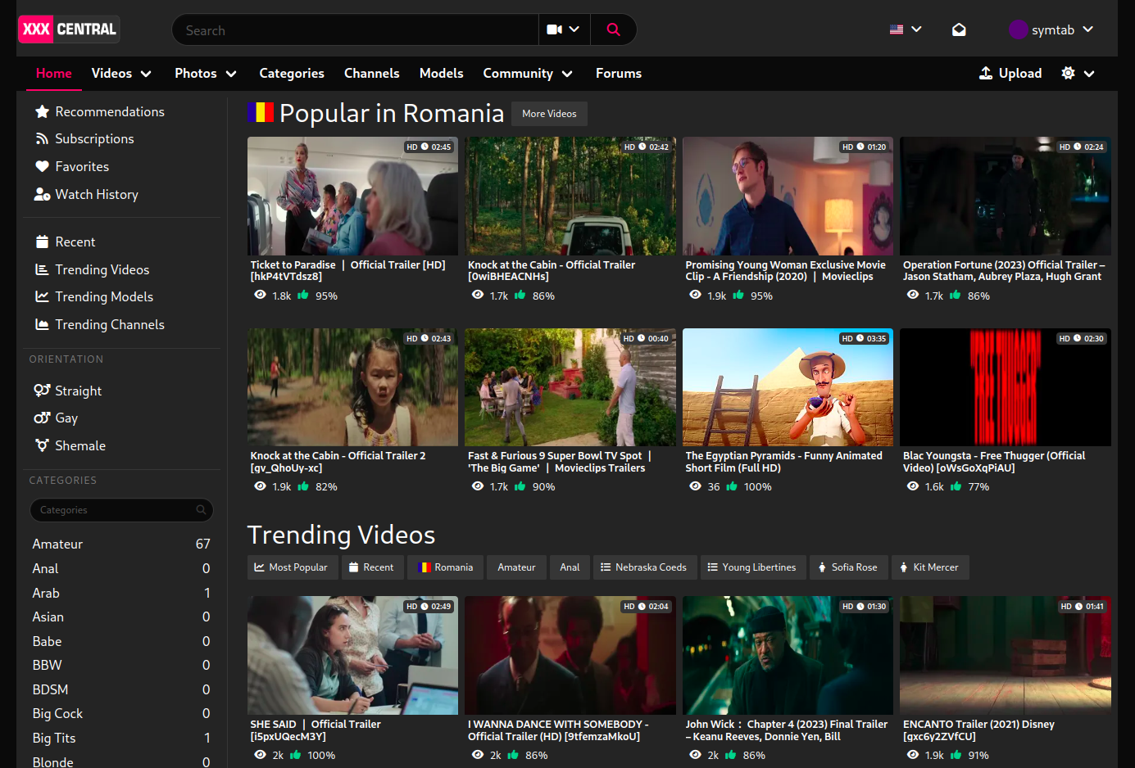The height and width of the screenshot is (768, 1135).
Task: Click the search text field
Action: 355,29
